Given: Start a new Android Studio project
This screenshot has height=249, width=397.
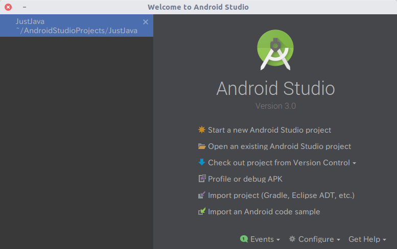Looking at the screenshot, I should pyautogui.click(x=269, y=130).
